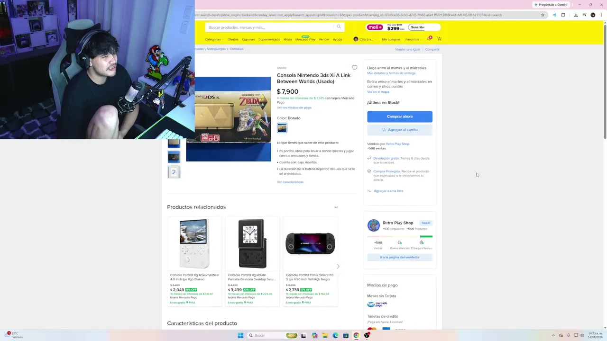Click the Compartir link
The width and height of the screenshot is (607, 341).
point(432,49)
